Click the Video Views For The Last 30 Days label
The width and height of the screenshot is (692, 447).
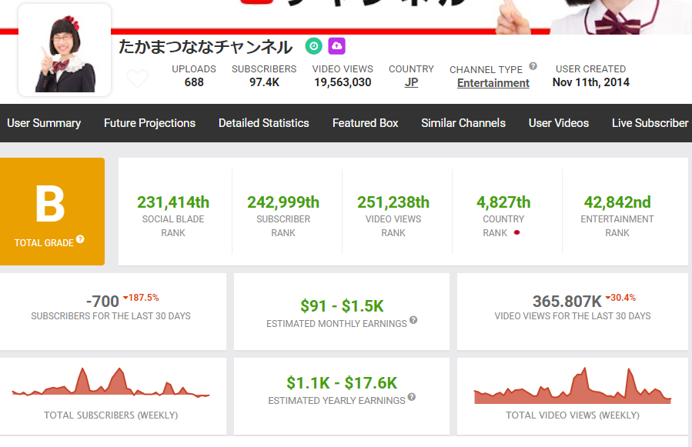tap(573, 316)
